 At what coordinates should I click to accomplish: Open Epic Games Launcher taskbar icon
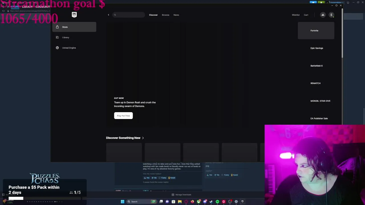(x=242, y=202)
